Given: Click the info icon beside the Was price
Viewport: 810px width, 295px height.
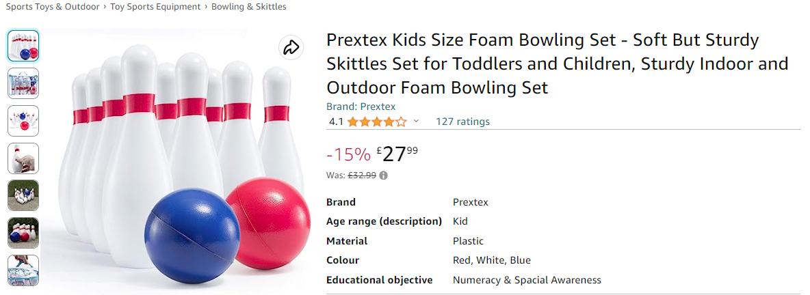Looking at the screenshot, I should pos(384,175).
